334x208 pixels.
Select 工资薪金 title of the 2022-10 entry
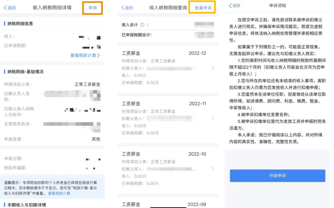point(131,154)
